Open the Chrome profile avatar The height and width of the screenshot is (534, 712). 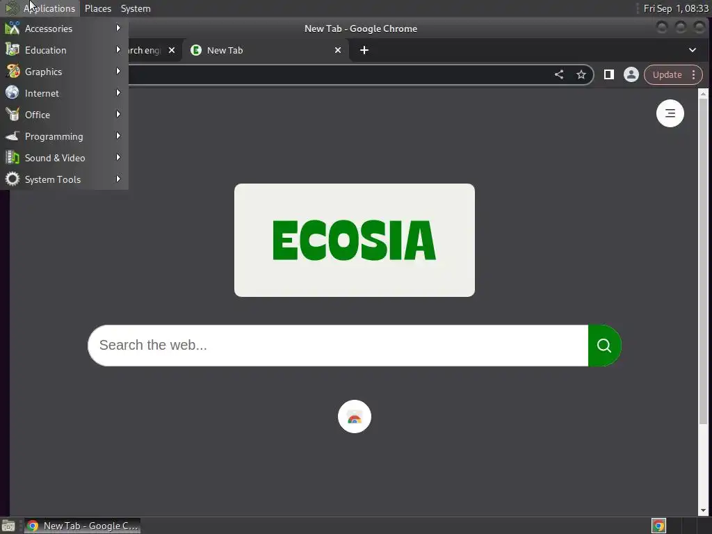pyautogui.click(x=631, y=75)
